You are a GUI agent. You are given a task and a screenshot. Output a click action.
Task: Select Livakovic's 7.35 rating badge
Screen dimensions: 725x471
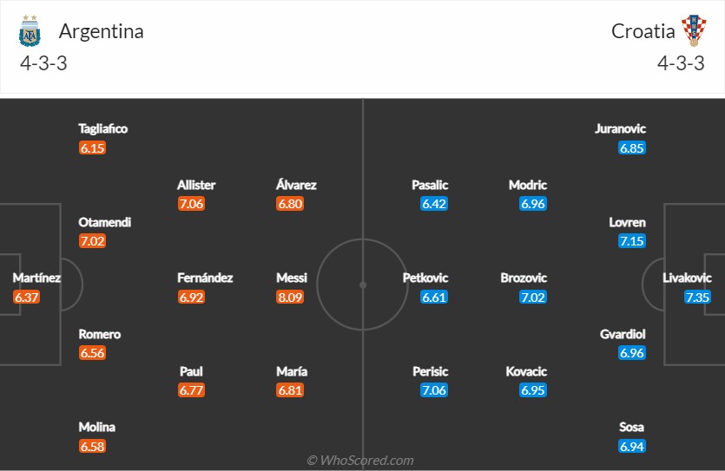click(697, 297)
